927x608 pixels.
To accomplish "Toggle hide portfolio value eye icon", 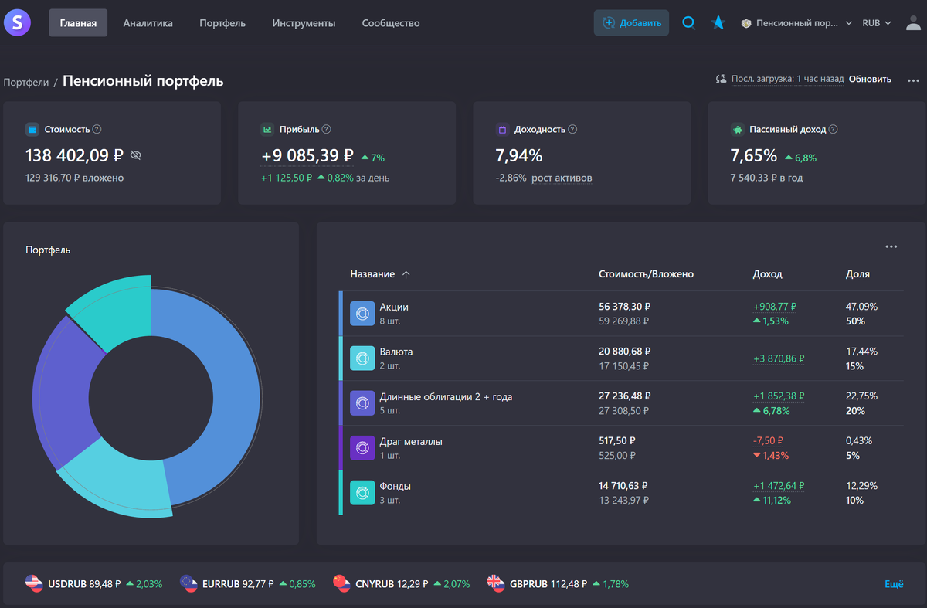I will point(136,156).
